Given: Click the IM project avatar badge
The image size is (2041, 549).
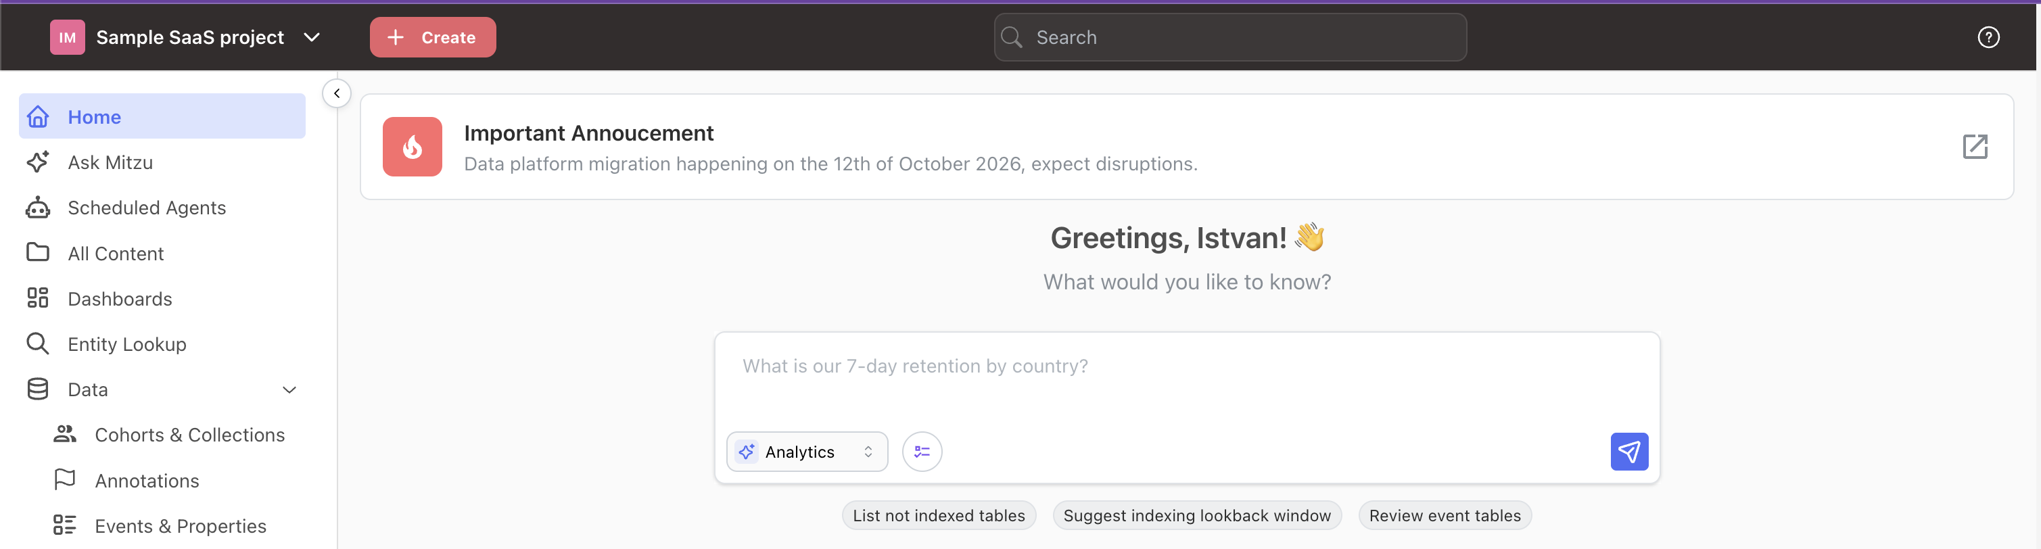Looking at the screenshot, I should pos(68,37).
